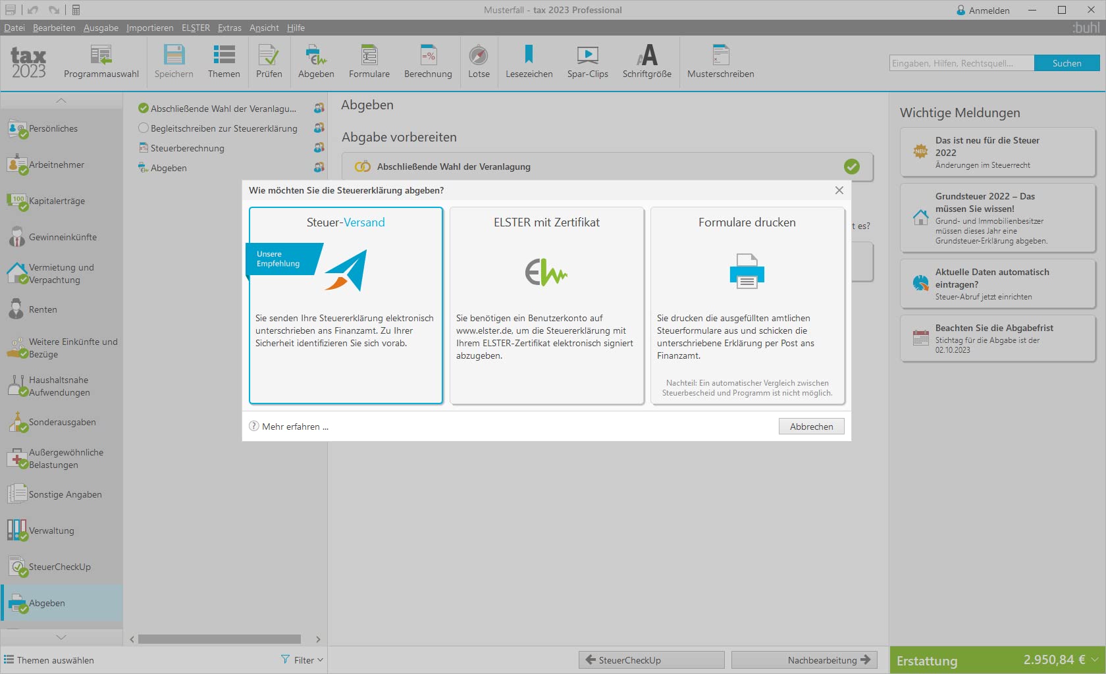
Task: Change Schriftgröße via toolbar icon
Action: point(647,55)
